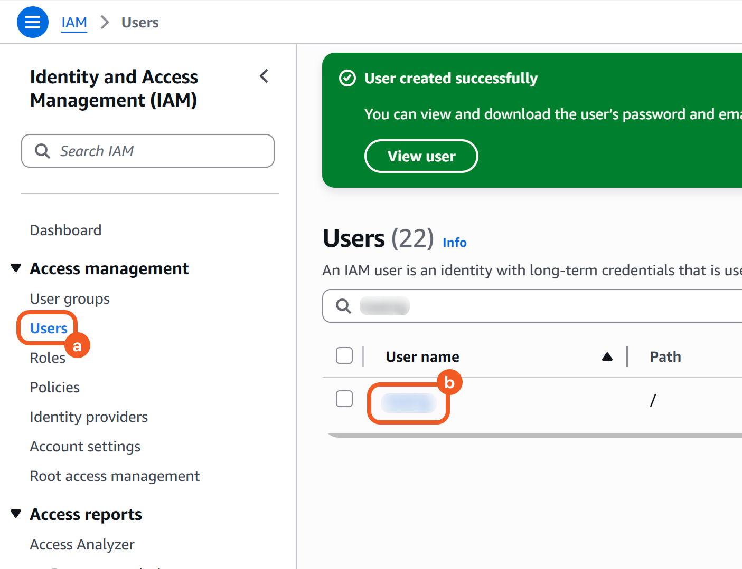This screenshot has height=569, width=742.
Task: Select all users with header checkbox
Action: click(344, 356)
